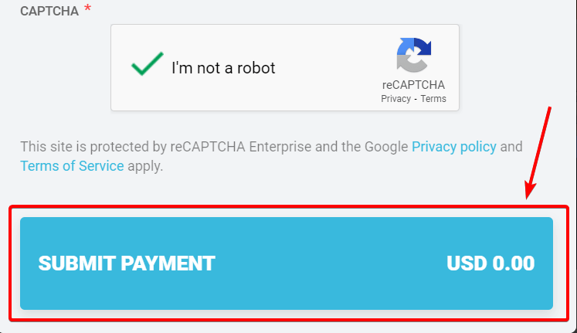Open the Terms of Service link
The height and width of the screenshot is (333, 577).
72,165
